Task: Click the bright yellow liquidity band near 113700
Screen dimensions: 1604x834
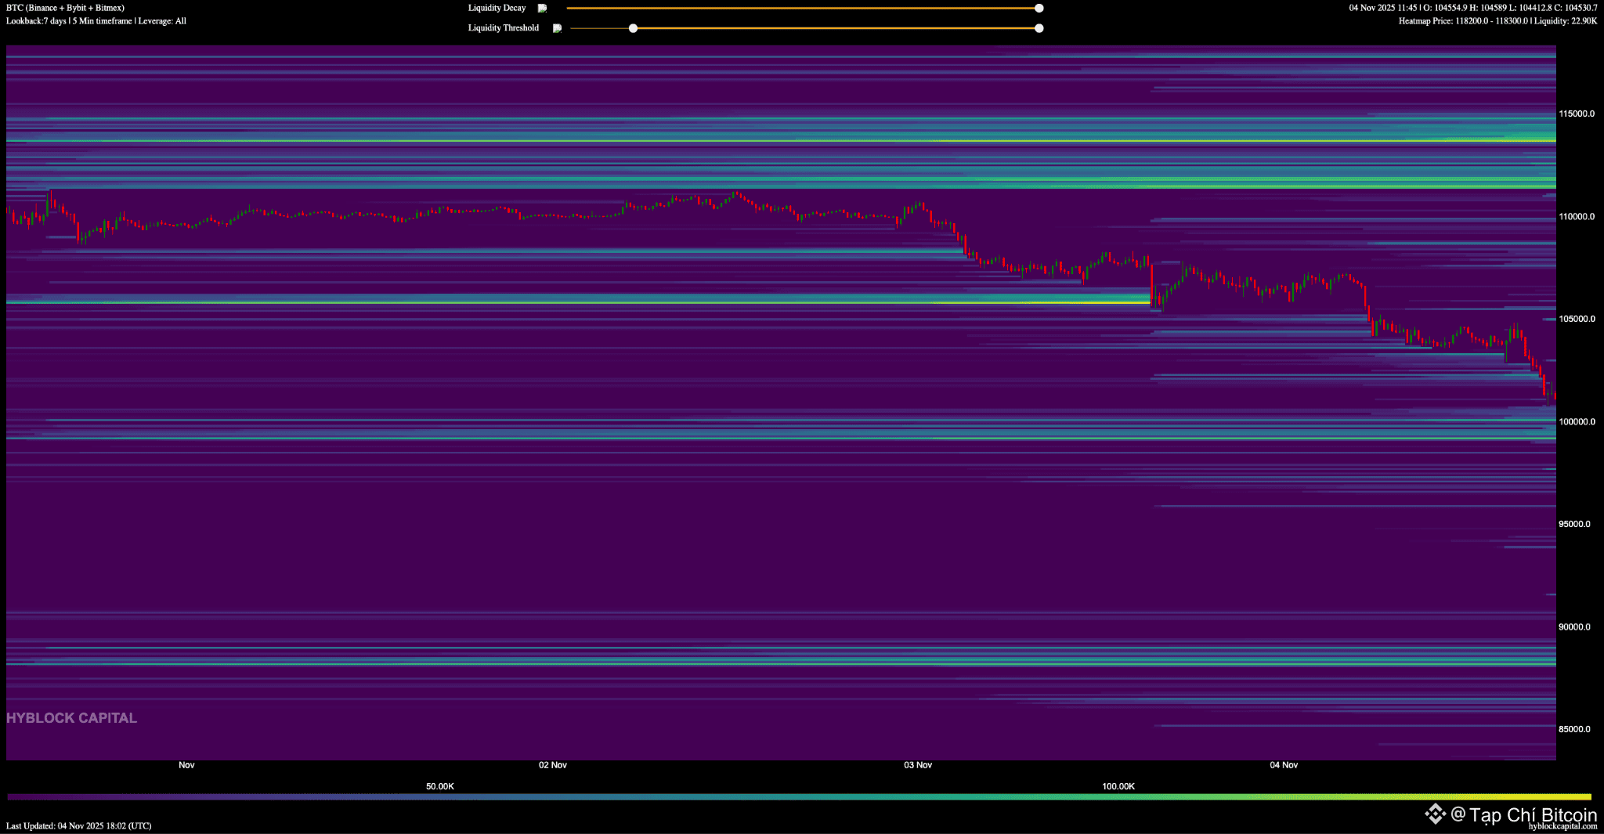Action: [781, 141]
